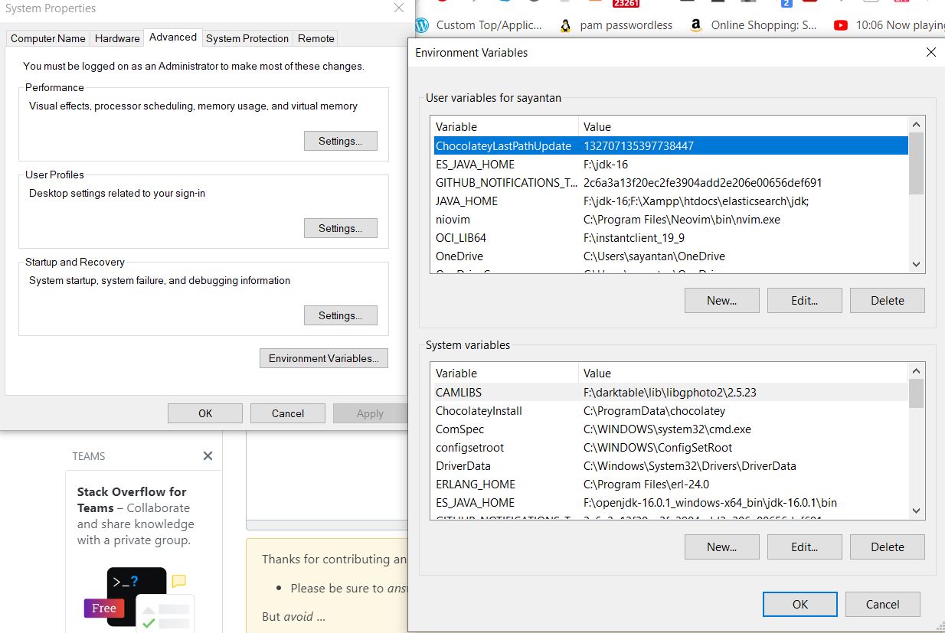Screen dimensions: 945x633
Task: Open the System Protection tab
Action: pyautogui.click(x=247, y=38)
